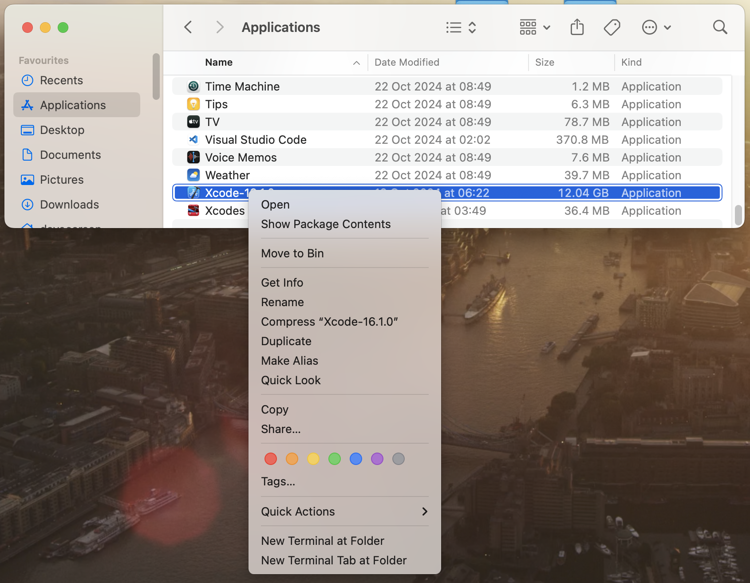The width and height of the screenshot is (750, 583).
Task: Choose Quick Look
Action: click(345, 380)
